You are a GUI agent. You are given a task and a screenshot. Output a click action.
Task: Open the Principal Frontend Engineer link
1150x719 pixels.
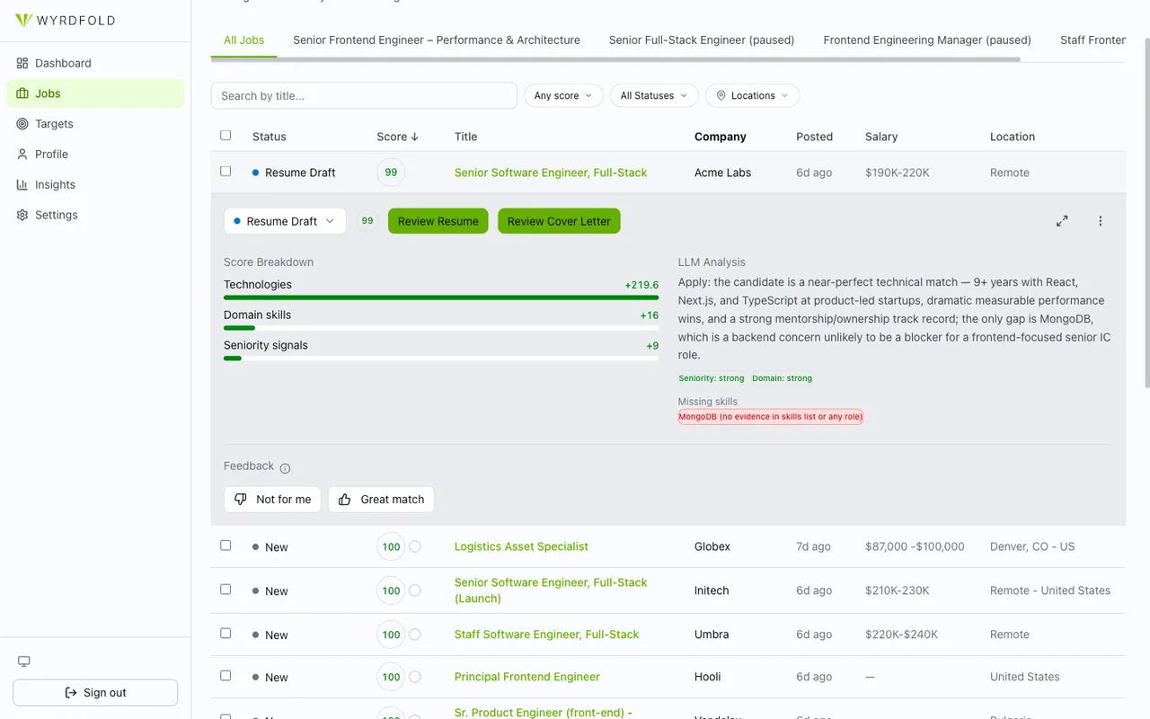click(x=527, y=677)
